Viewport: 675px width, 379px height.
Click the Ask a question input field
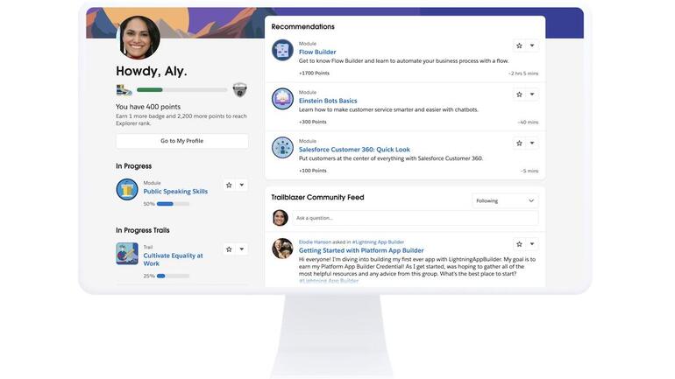tap(415, 218)
